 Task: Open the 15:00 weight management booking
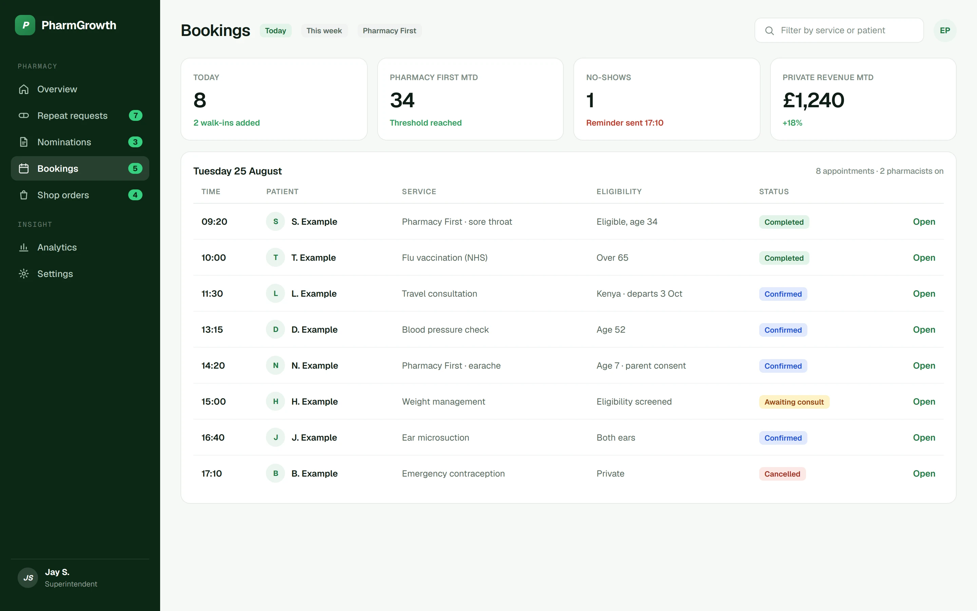[x=924, y=401]
